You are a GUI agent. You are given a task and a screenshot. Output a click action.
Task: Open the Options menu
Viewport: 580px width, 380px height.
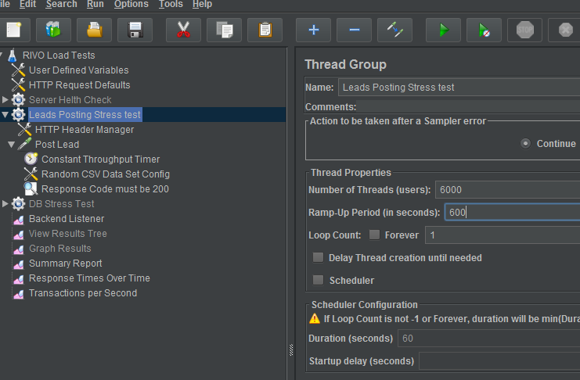(131, 4)
